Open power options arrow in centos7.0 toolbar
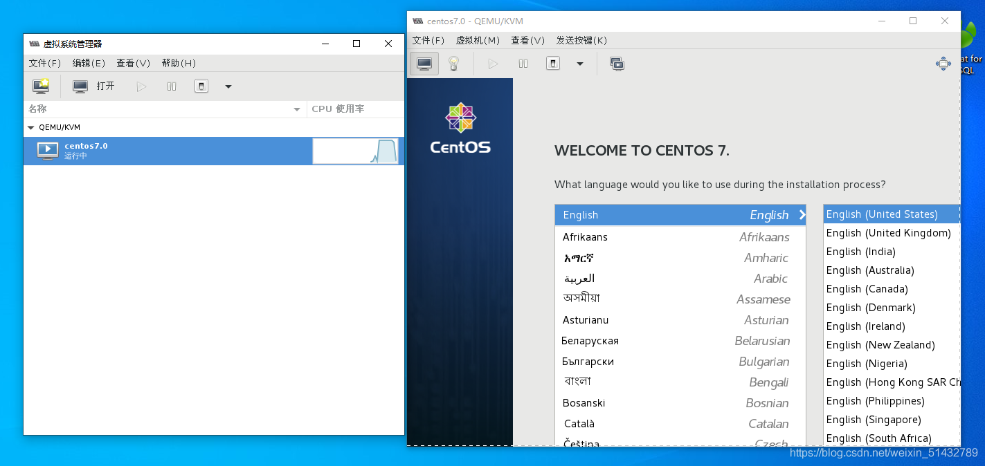 [x=580, y=64]
